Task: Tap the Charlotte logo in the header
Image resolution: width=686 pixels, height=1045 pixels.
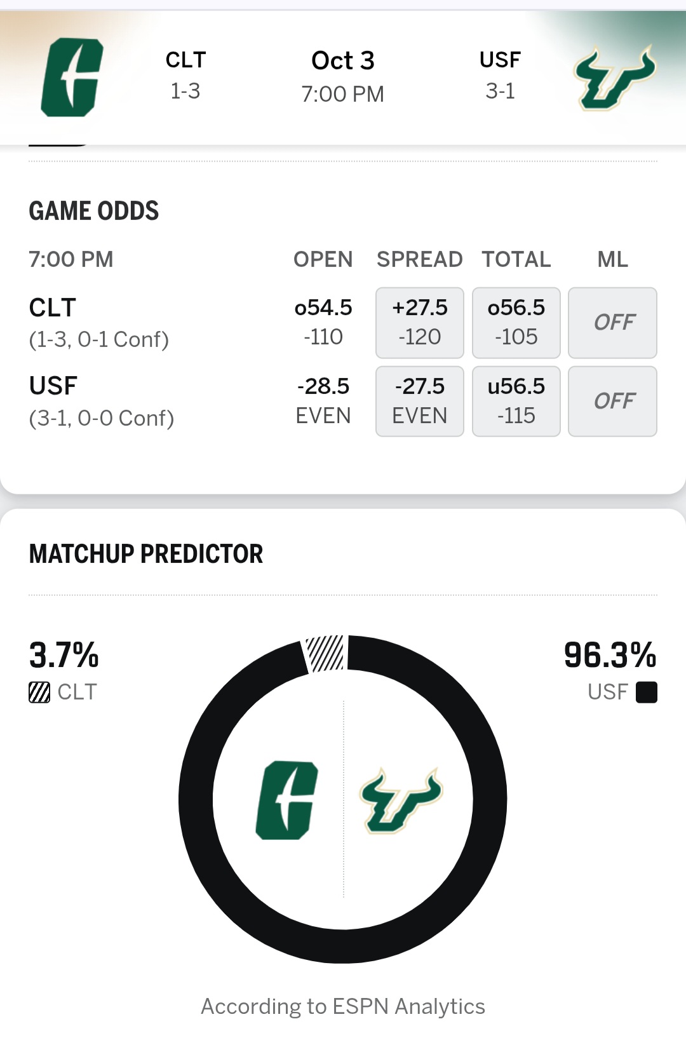Action: pyautogui.click(x=72, y=78)
